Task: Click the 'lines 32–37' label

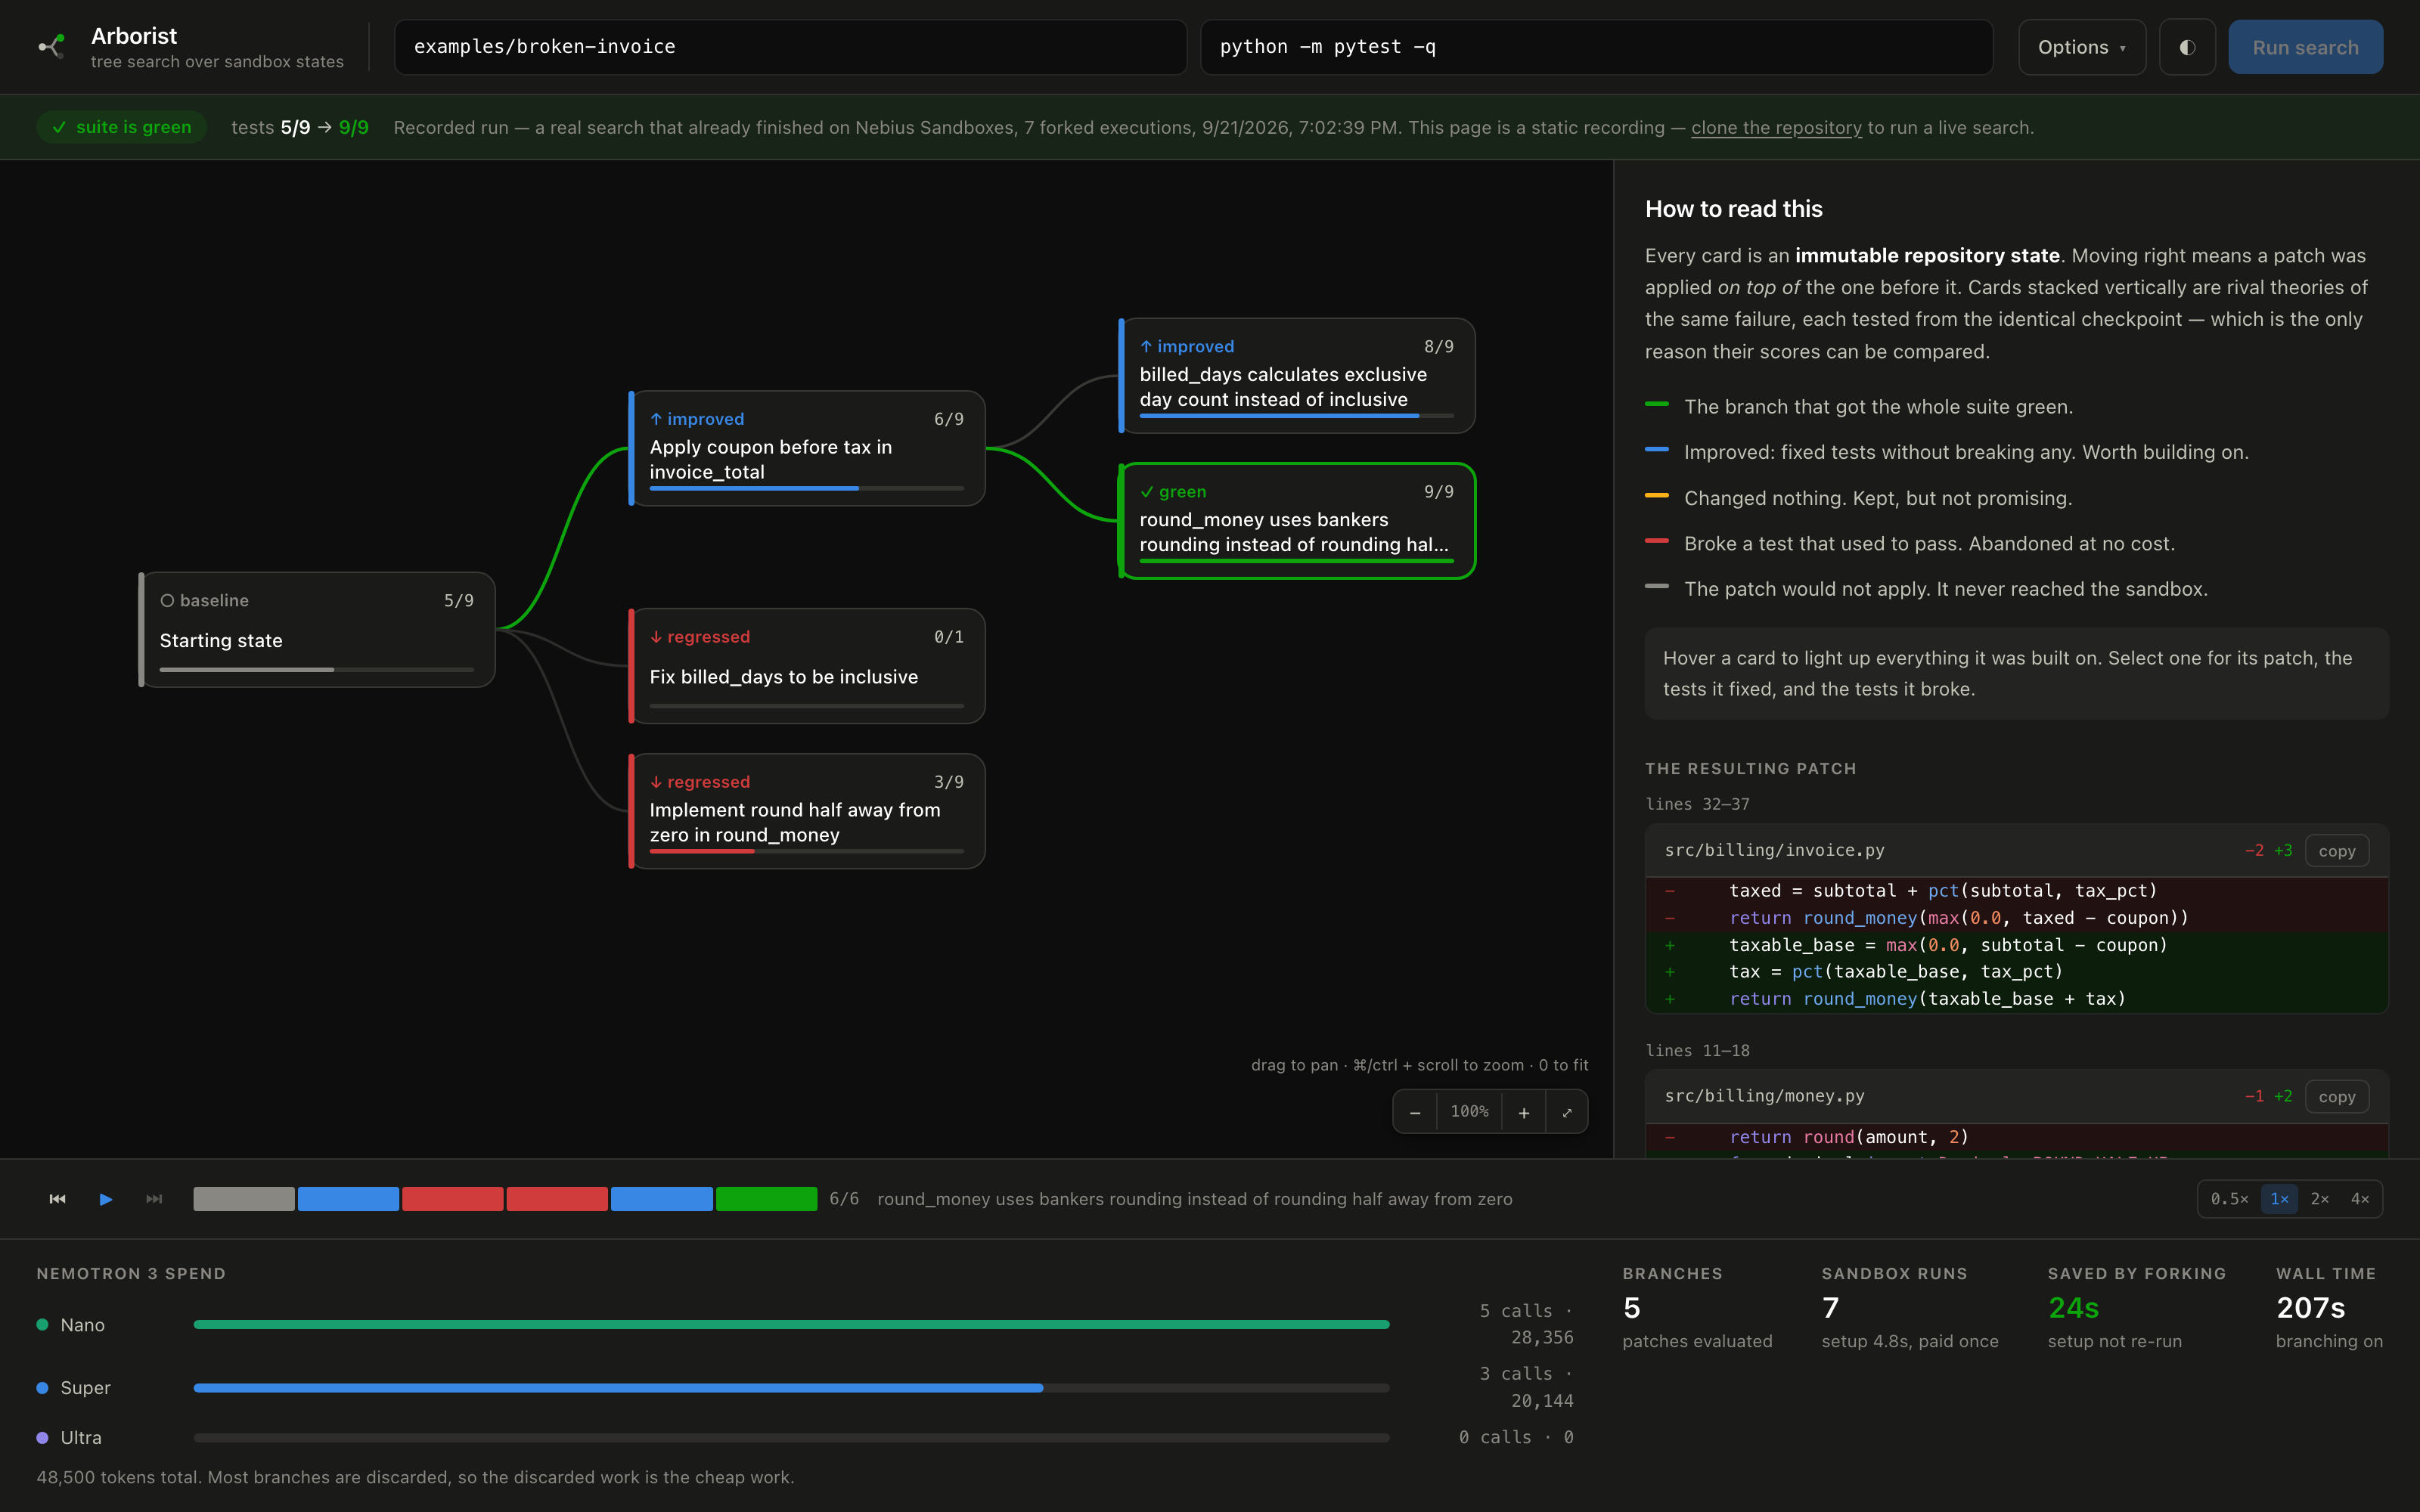Action: tap(1697, 804)
